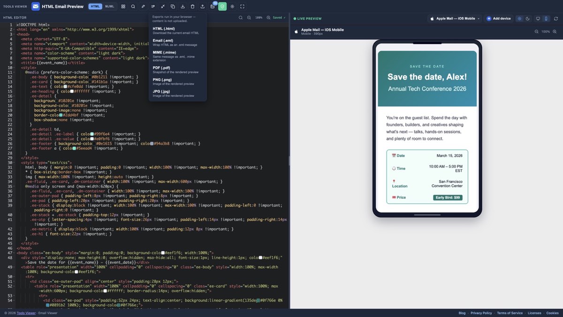This screenshot has height=317, width=563.
Task: Open Apple Mail — iOS Mobile dropdown
Action: (x=455, y=19)
